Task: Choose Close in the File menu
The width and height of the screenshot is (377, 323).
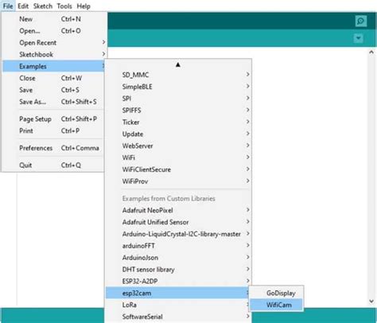Action: tap(53, 78)
